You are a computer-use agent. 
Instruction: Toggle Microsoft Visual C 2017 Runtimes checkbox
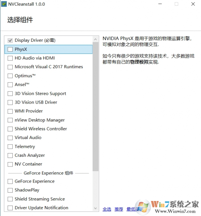click(x=10, y=67)
